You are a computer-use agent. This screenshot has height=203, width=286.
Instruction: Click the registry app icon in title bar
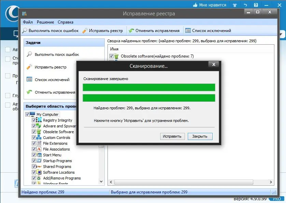coord(25,14)
